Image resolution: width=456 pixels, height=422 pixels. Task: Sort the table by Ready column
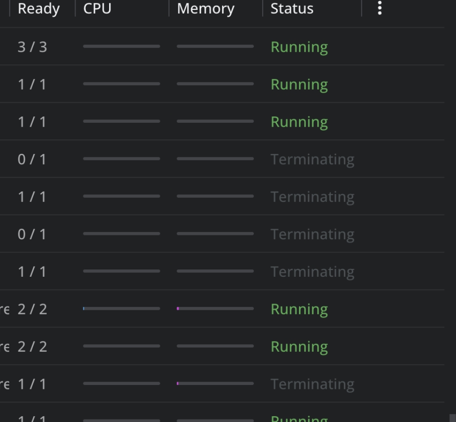(38, 9)
